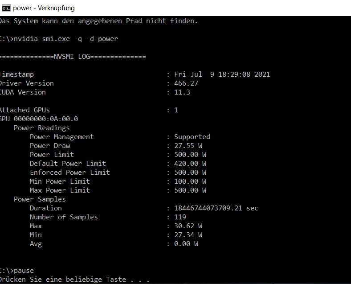Click the "Drücken Sie eine beliebige Taste" prompt

[x=73, y=280]
